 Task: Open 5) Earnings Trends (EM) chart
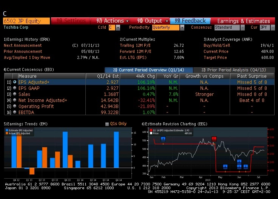[26, 124]
